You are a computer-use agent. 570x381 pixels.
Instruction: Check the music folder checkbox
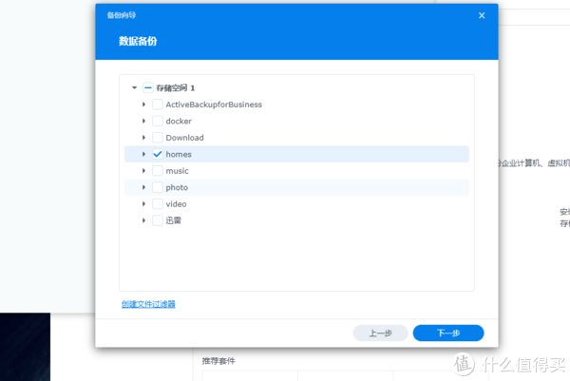[x=158, y=170]
